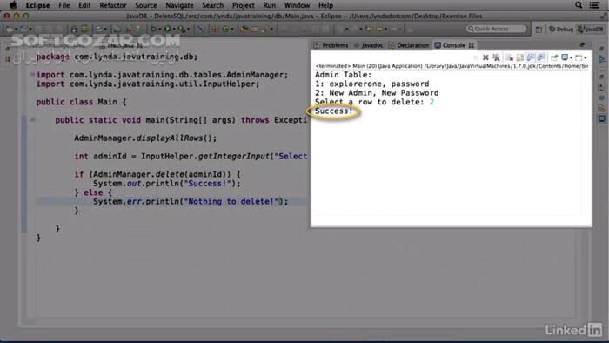Minimize the Console view panel icon
Screen dimensions: 609x343
[x=582, y=45]
